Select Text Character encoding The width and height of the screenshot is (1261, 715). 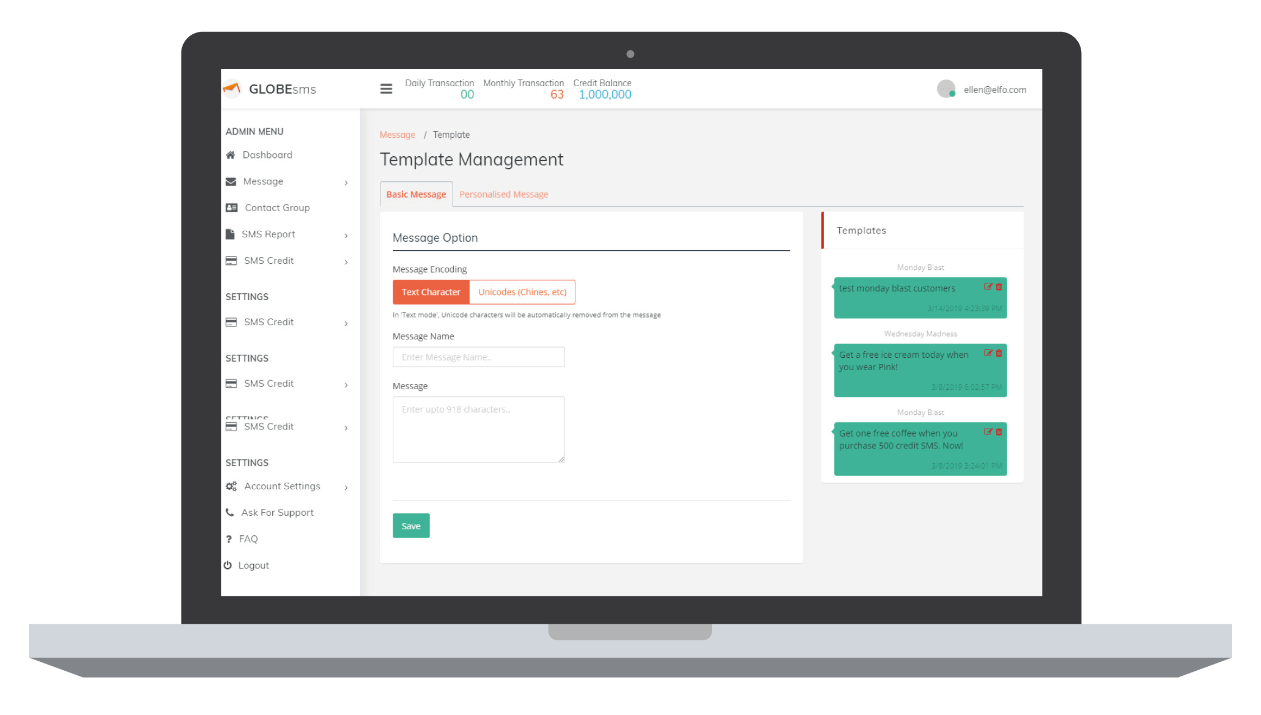click(x=431, y=292)
